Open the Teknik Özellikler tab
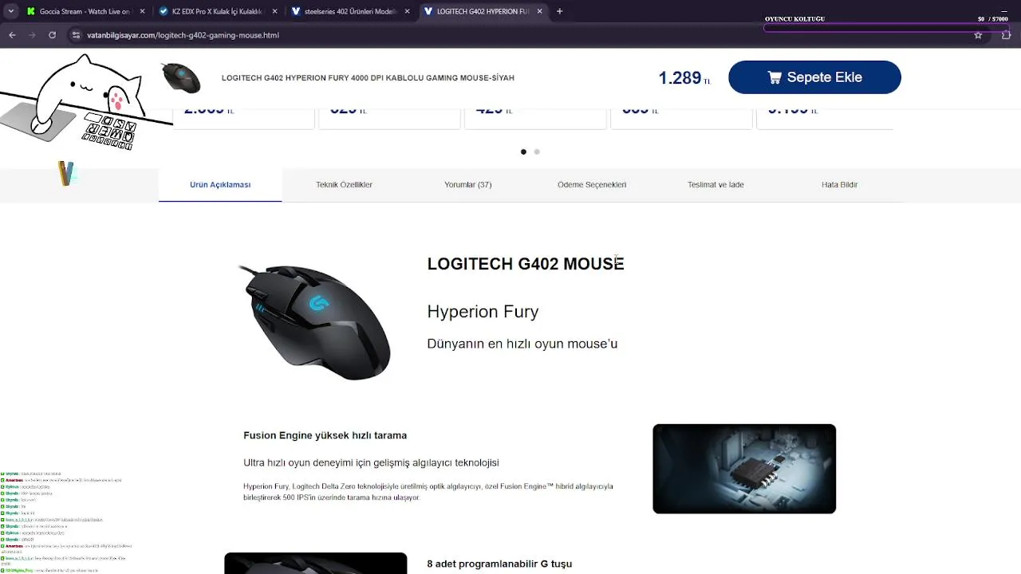Screen dimensions: 1021x574 point(344,185)
